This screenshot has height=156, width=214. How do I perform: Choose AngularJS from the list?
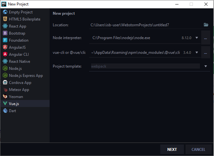[x=25, y=47]
